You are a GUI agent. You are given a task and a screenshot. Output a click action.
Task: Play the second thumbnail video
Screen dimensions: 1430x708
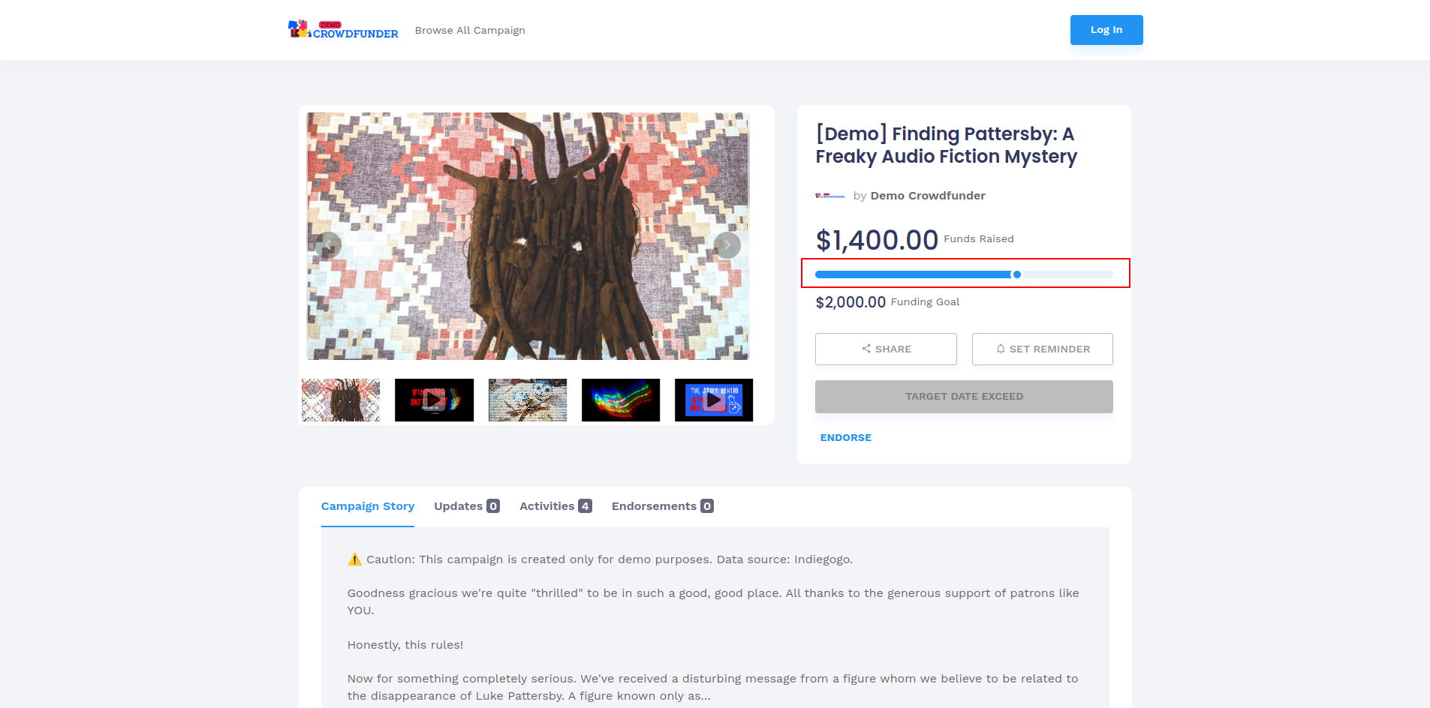tap(434, 400)
